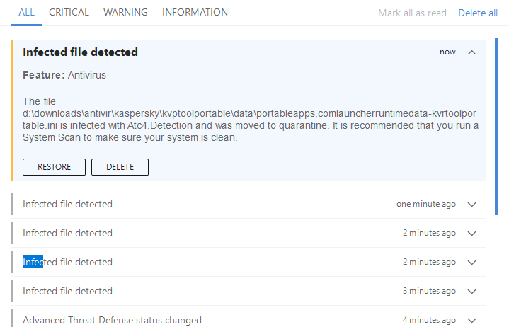The image size is (509, 327).
Task: Expand the Advanced Threat Defense status changed notification
Action: 471,321
